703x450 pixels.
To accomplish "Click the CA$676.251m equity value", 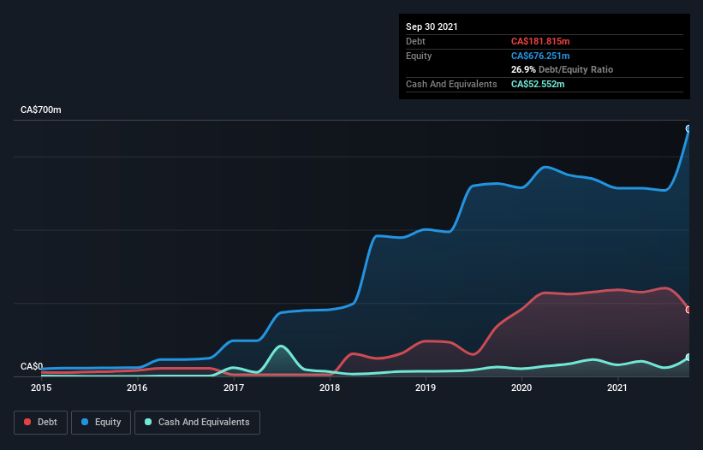I will coord(540,56).
